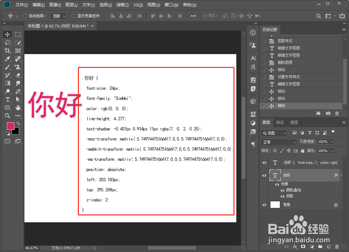Click the background color swatch

(16, 132)
